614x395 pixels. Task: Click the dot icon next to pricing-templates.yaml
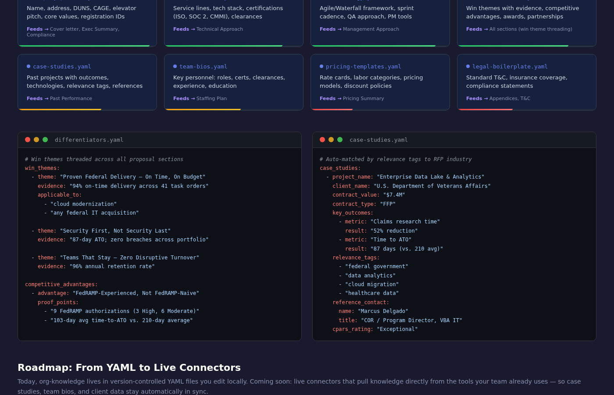[x=321, y=66]
